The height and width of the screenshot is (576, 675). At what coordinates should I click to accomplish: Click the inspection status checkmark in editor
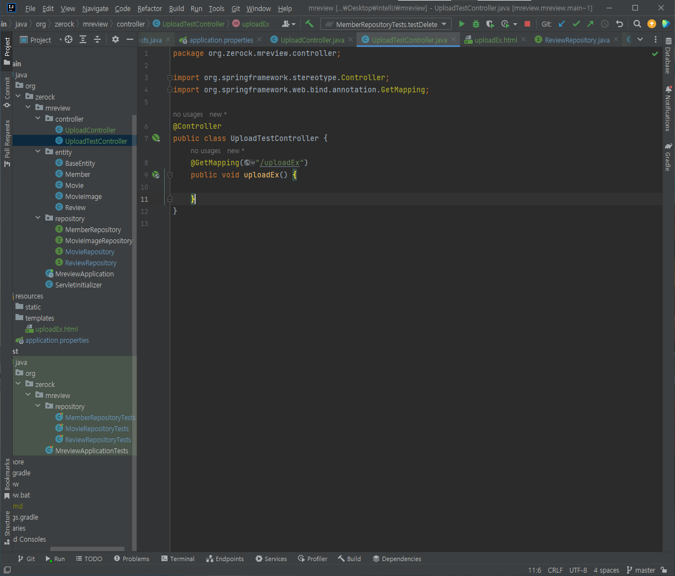tap(655, 54)
